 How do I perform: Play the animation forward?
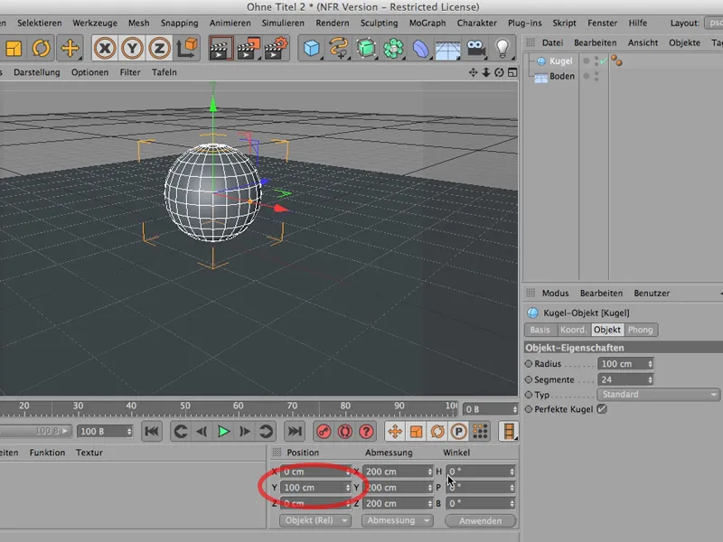coord(223,432)
